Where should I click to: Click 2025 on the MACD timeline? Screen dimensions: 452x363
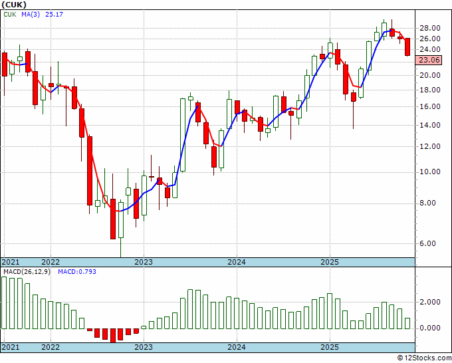point(330,347)
